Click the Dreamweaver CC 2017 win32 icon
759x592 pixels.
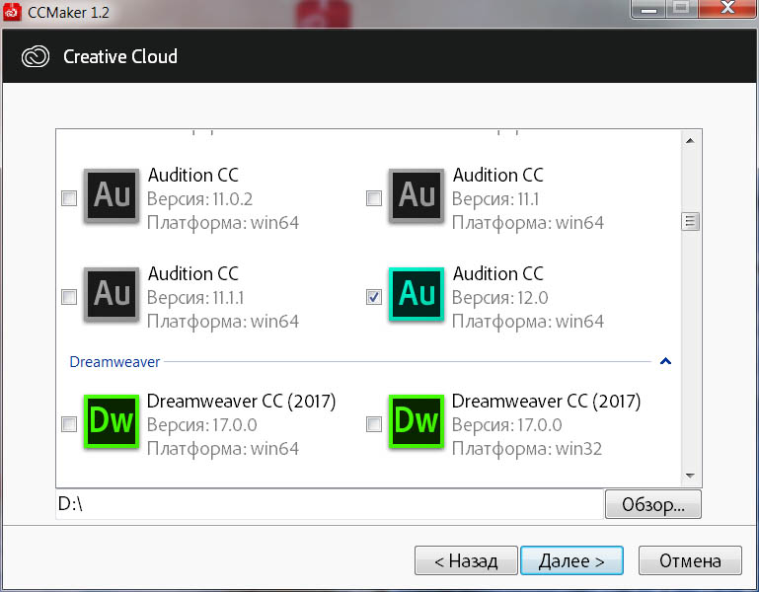tap(417, 421)
